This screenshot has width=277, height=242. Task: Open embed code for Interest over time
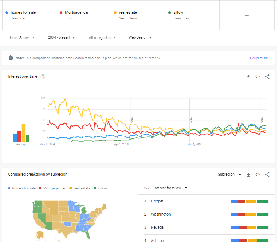(258, 77)
